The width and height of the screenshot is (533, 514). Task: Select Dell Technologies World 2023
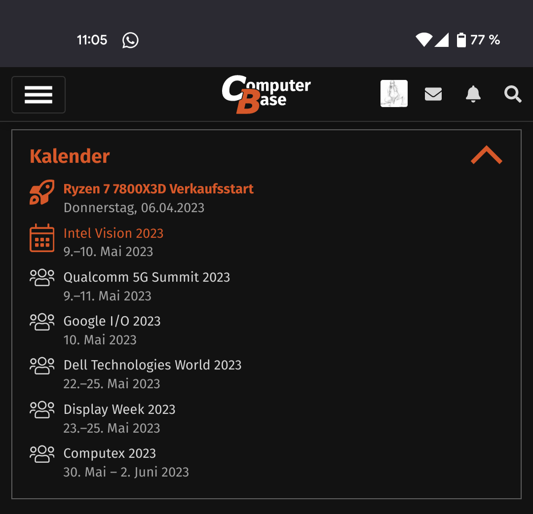click(x=152, y=365)
